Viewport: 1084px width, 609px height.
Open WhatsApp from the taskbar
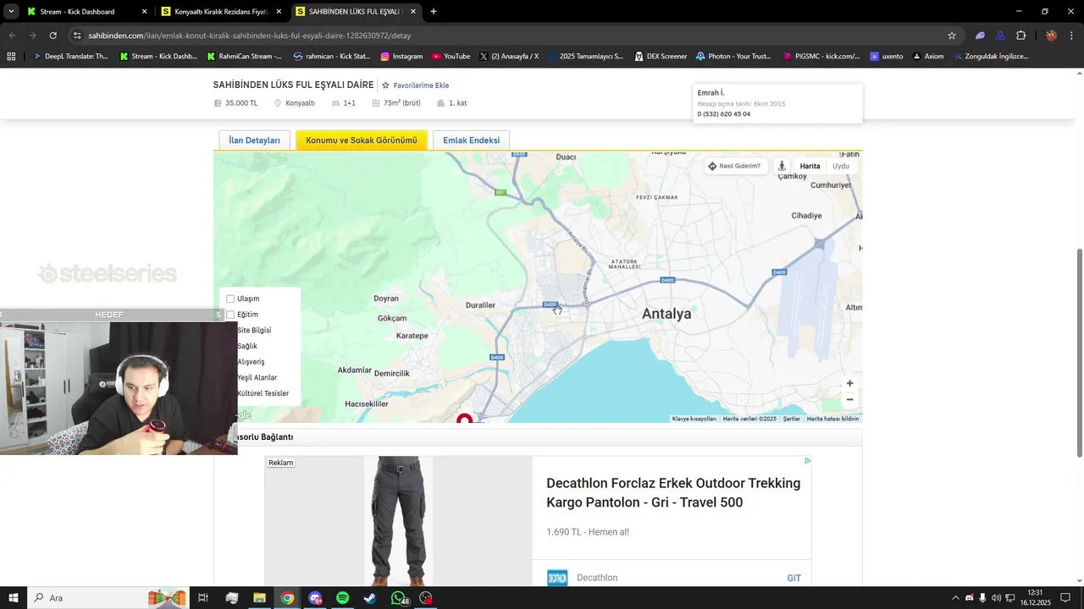click(398, 598)
